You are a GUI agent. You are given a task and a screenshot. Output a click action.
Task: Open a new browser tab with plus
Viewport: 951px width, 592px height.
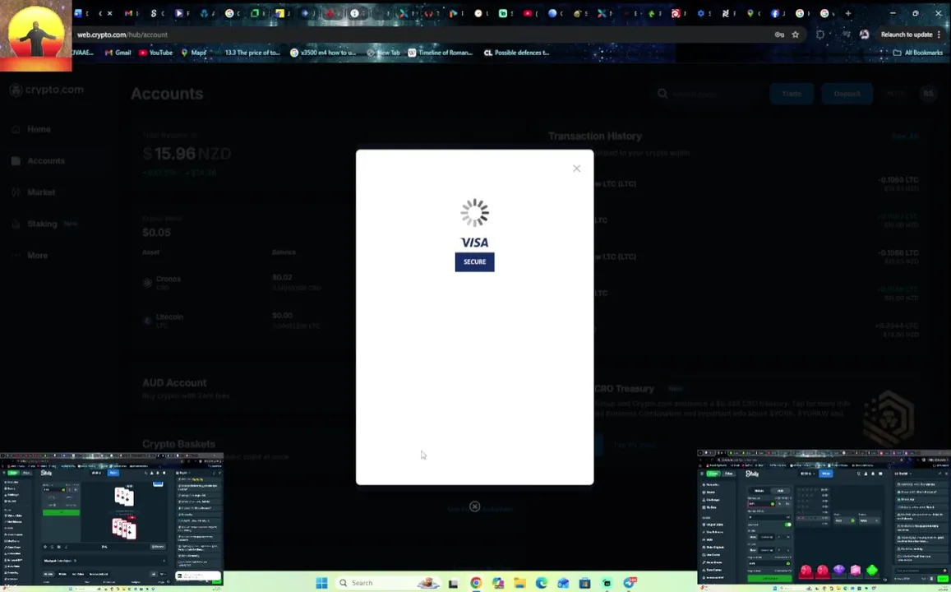pyautogui.click(x=848, y=13)
